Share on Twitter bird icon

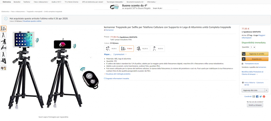pyautogui.click(x=261, y=97)
